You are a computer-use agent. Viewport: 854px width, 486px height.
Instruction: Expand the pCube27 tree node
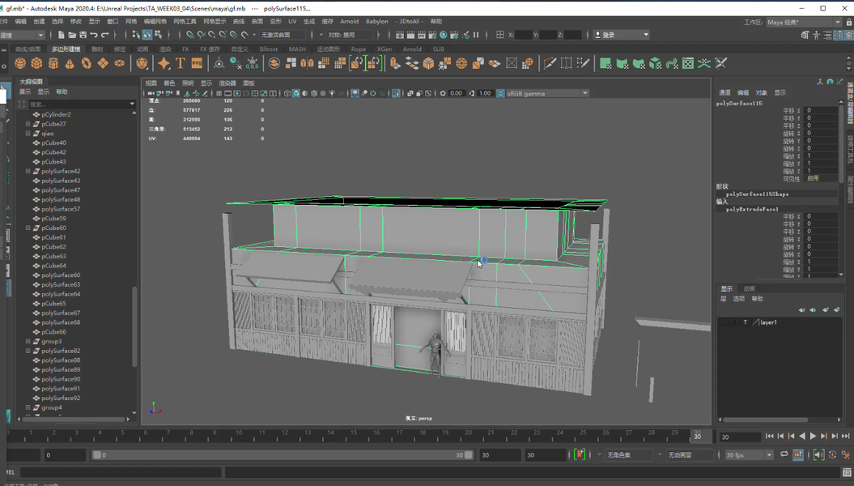pyautogui.click(x=28, y=124)
